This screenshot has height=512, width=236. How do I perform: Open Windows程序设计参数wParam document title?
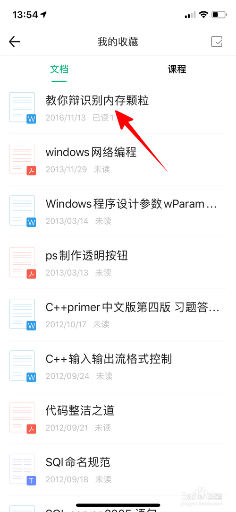click(131, 204)
